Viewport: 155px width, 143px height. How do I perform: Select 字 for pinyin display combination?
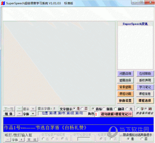[x=138, y=109]
